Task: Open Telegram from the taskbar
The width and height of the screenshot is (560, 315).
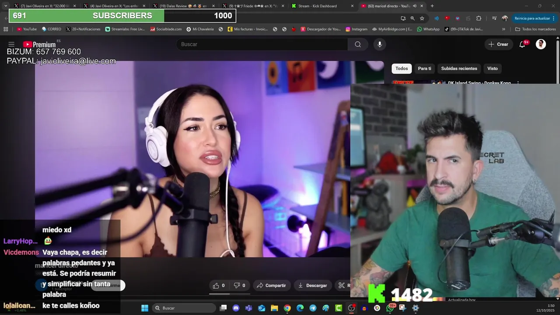Action: 313,308
